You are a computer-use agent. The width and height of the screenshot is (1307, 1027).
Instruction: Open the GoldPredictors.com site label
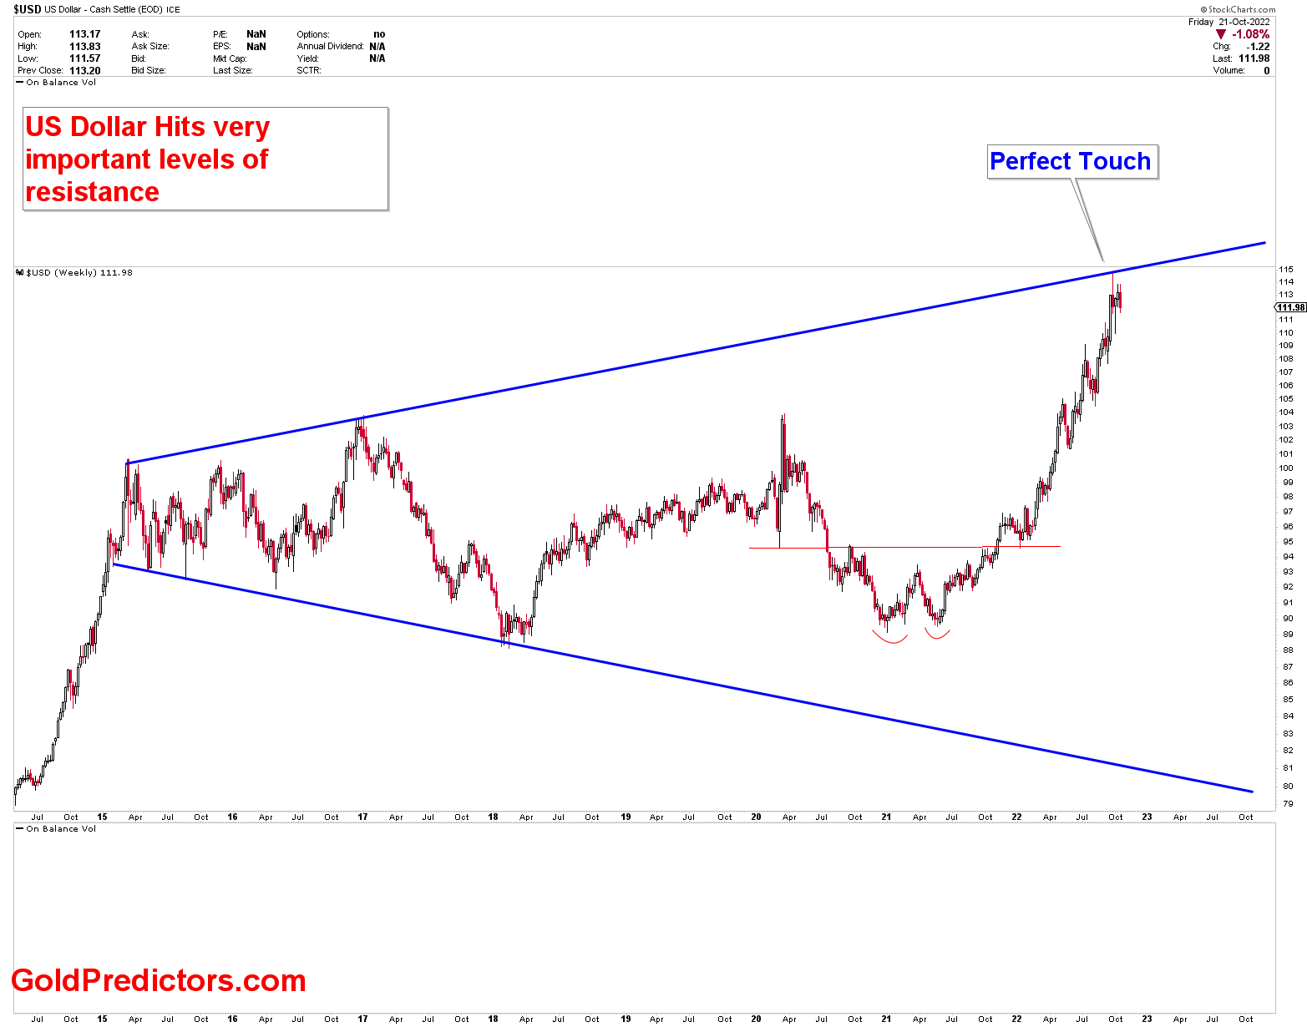[159, 980]
